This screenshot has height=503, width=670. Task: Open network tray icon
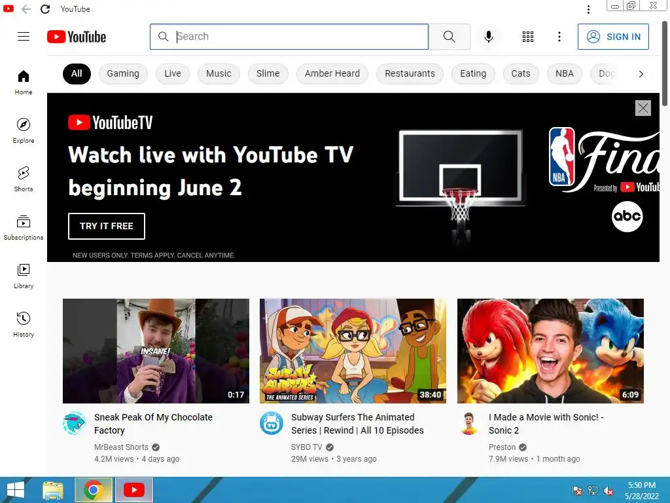[x=593, y=491]
